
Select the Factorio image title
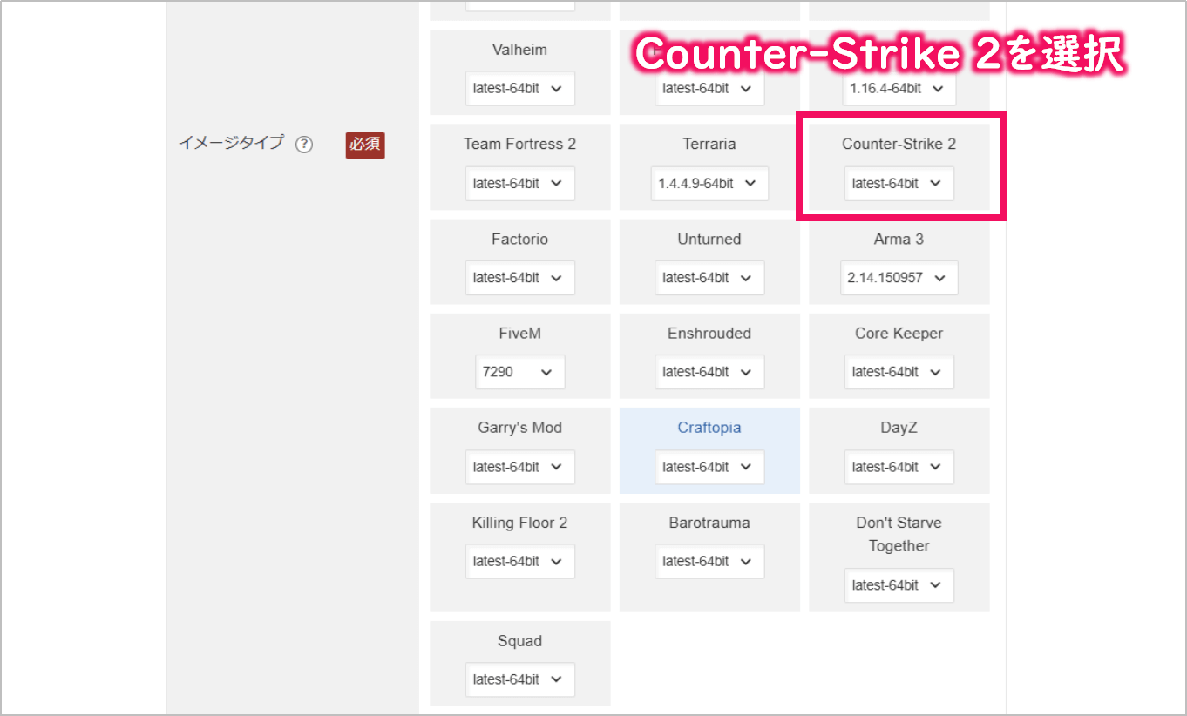pyautogui.click(x=519, y=239)
